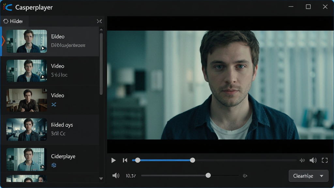Play the video with the play button
Image resolution: width=334 pixels, height=188 pixels.
tap(114, 160)
